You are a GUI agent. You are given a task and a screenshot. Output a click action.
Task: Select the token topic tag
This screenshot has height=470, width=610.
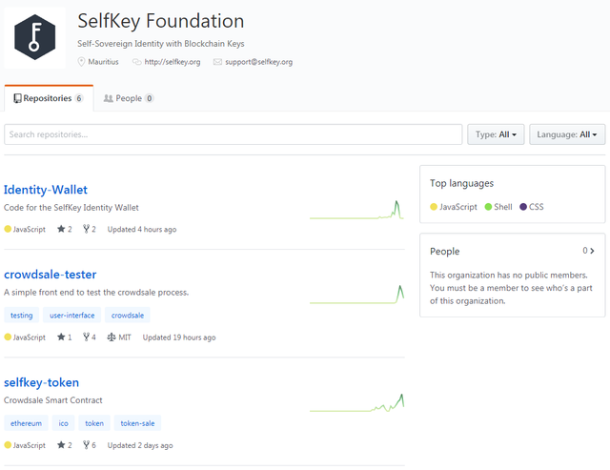pos(94,423)
